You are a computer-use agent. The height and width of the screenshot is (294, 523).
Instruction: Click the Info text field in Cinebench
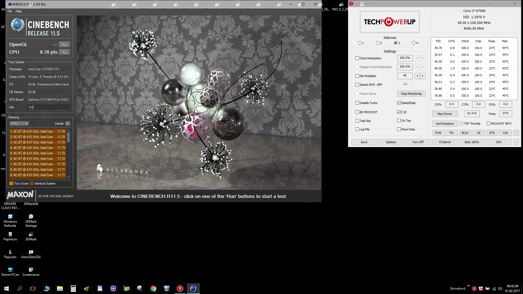click(x=49, y=107)
